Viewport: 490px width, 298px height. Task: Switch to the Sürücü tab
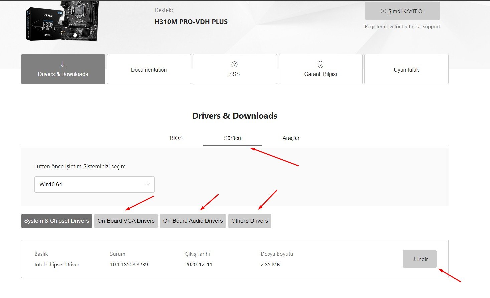click(x=232, y=138)
